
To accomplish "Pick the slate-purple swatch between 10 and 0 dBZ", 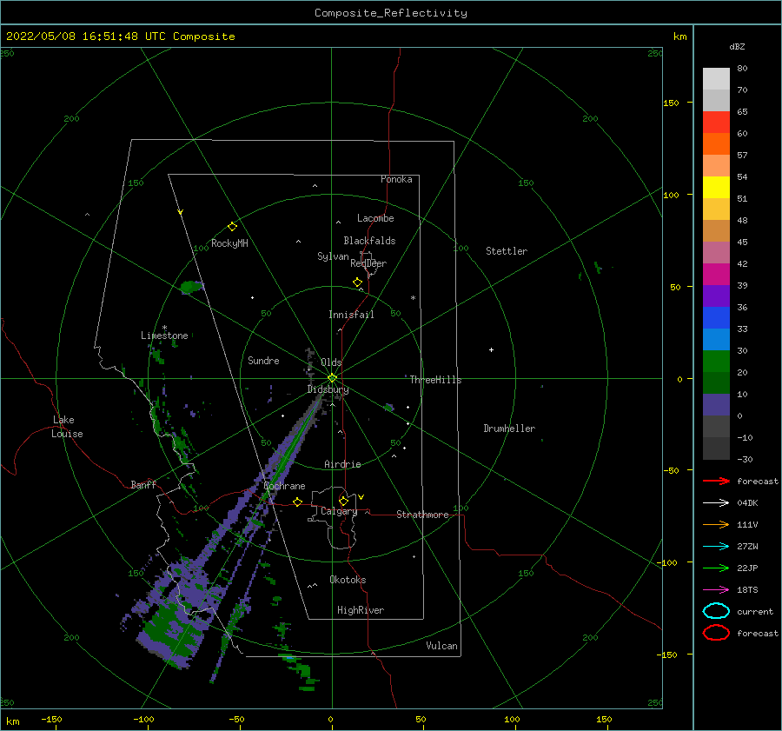I will coord(716,405).
